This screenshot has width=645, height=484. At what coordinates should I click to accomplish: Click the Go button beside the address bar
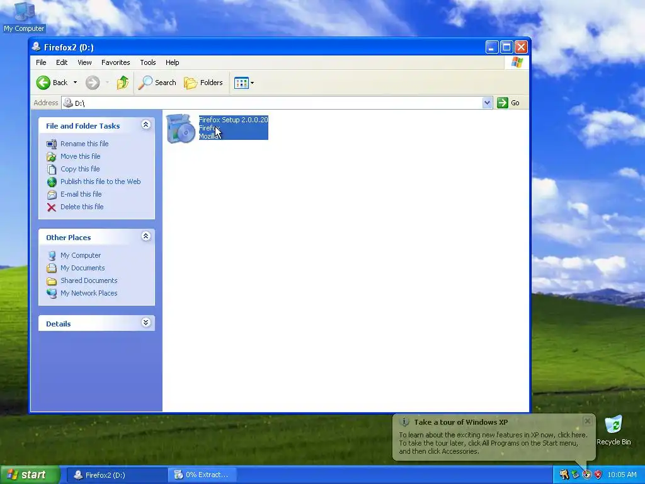point(508,103)
